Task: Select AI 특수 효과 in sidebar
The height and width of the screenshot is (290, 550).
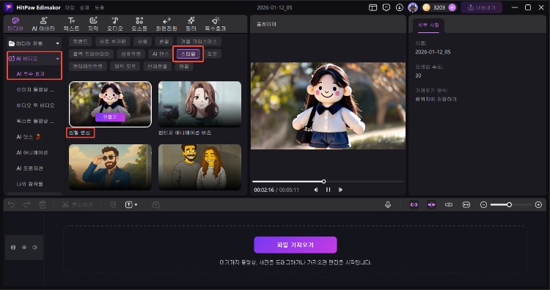Action: (x=30, y=74)
